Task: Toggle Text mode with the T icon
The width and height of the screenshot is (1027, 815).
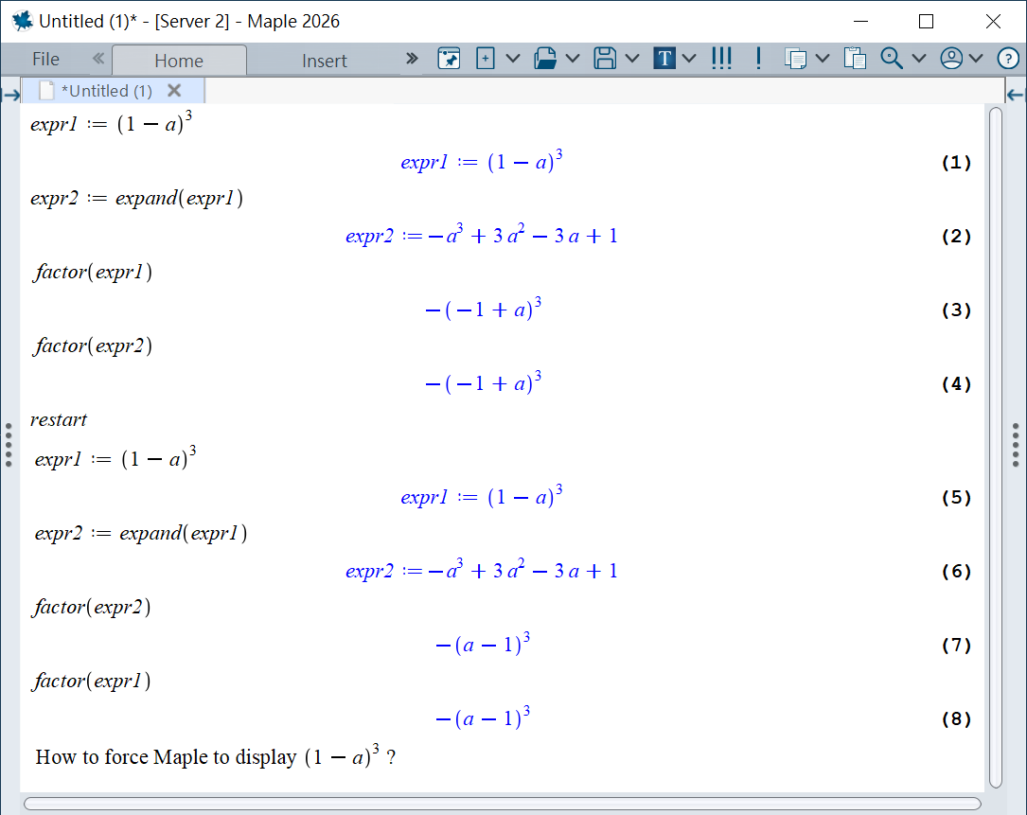Action: coord(664,59)
